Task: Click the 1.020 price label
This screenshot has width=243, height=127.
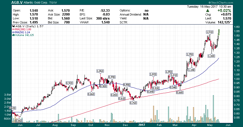Action: pyautogui.click(x=153, y=74)
